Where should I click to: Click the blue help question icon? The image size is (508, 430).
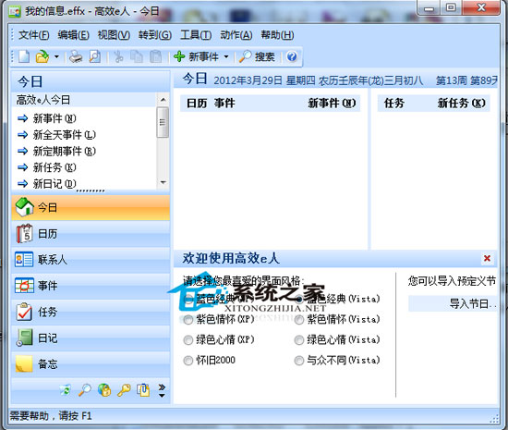[292, 56]
